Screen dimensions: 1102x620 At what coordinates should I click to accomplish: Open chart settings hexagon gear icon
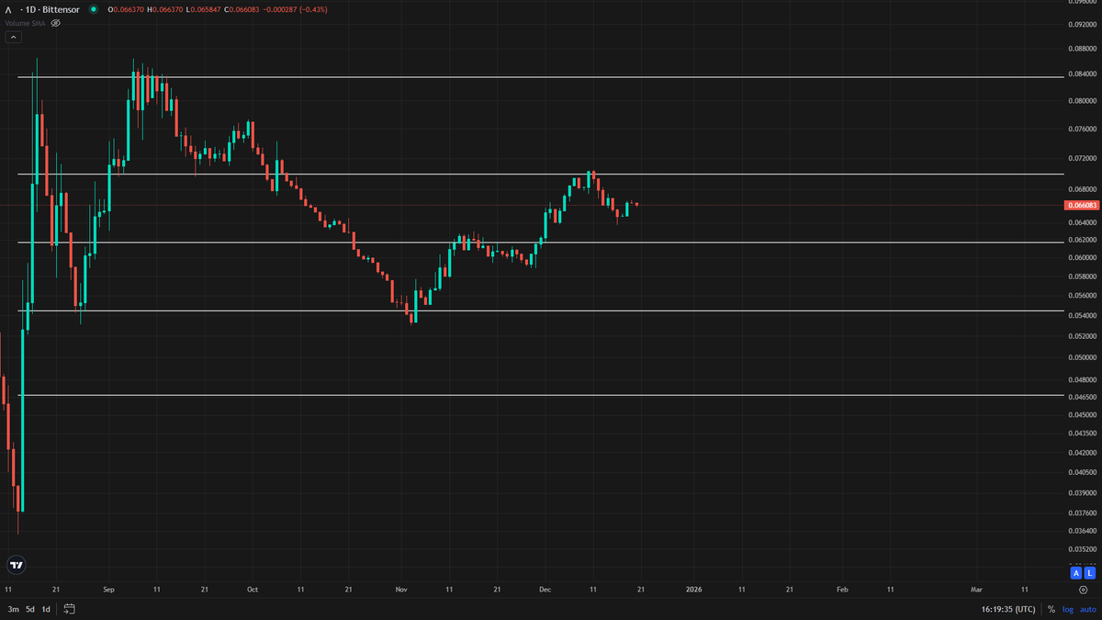[x=1084, y=590]
